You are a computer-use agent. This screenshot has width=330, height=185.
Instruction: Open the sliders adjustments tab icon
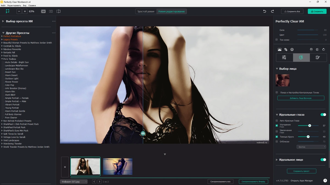click(284, 57)
